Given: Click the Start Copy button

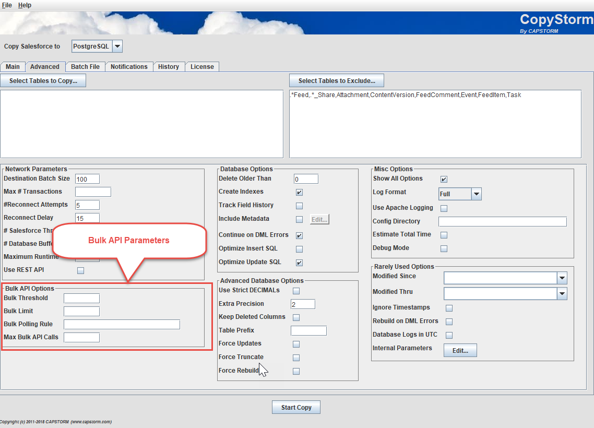Looking at the screenshot, I should point(296,407).
